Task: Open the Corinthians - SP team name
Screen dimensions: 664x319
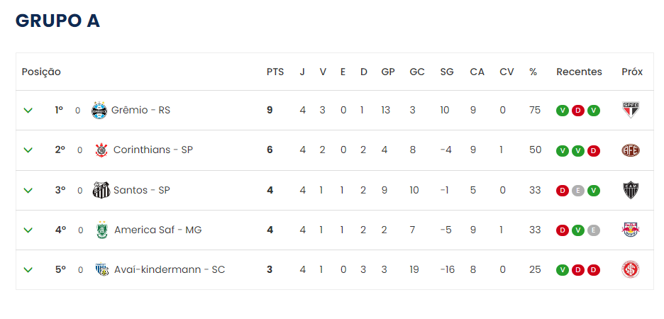Action: (x=153, y=150)
